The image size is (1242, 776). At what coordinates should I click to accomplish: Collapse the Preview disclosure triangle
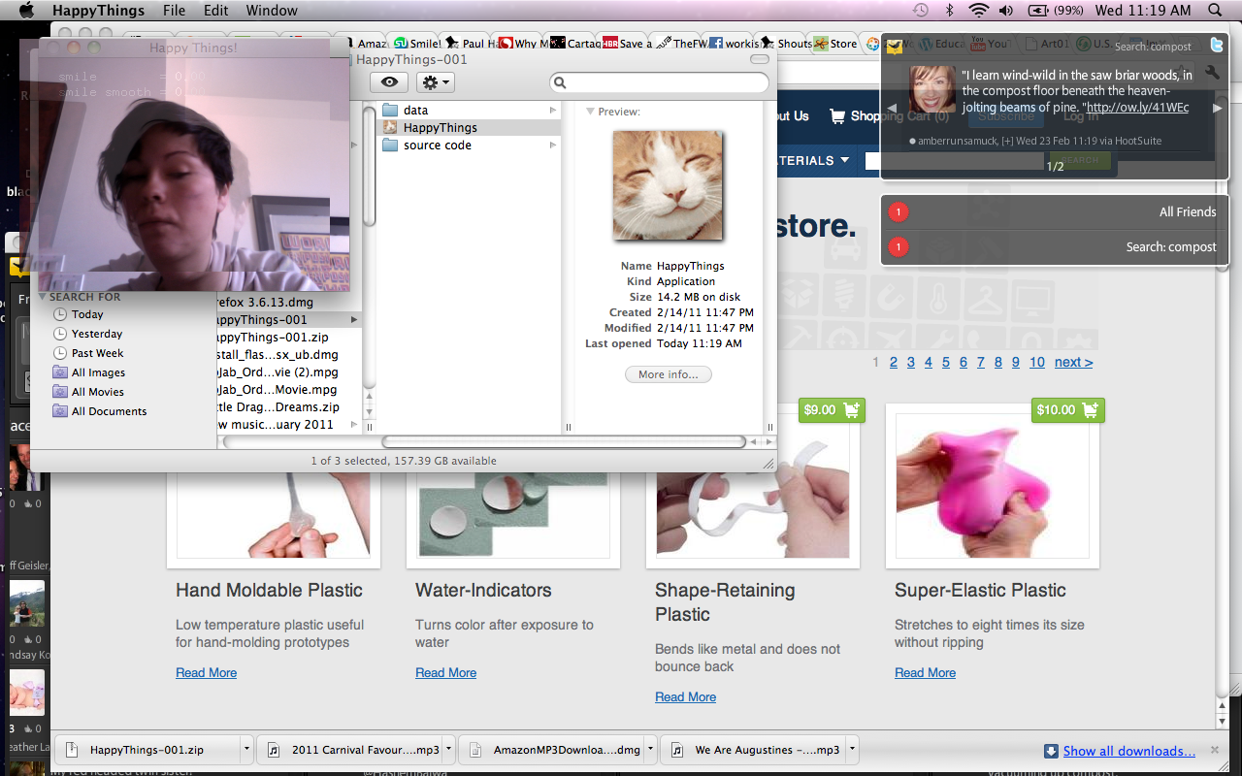pyautogui.click(x=590, y=113)
